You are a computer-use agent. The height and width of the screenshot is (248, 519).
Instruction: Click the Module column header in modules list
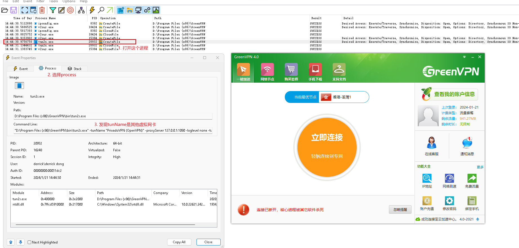[x=24, y=193]
